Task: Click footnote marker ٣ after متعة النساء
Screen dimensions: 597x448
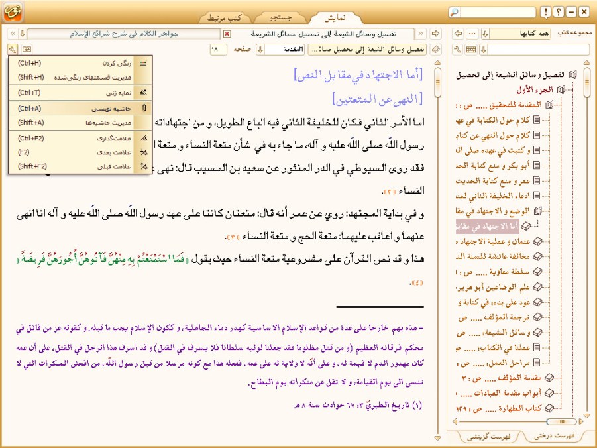Action: 233,237
